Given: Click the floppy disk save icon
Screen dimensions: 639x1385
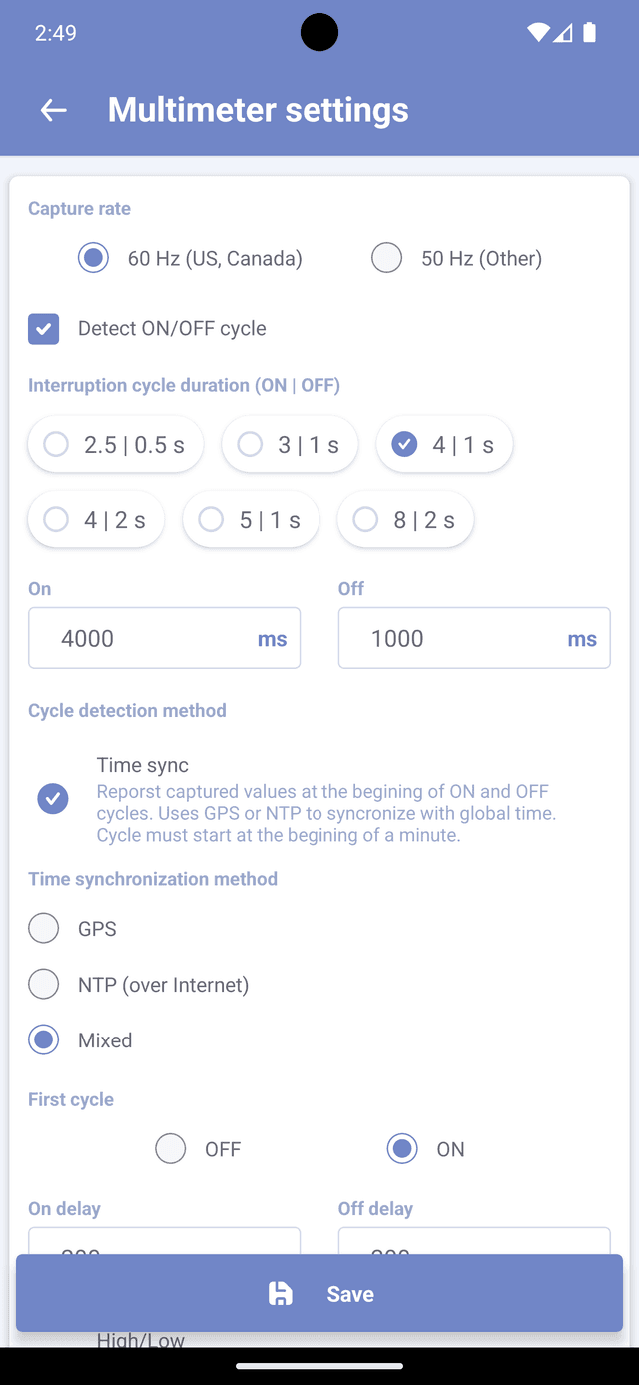Looking at the screenshot, I should click(281, 1294).
